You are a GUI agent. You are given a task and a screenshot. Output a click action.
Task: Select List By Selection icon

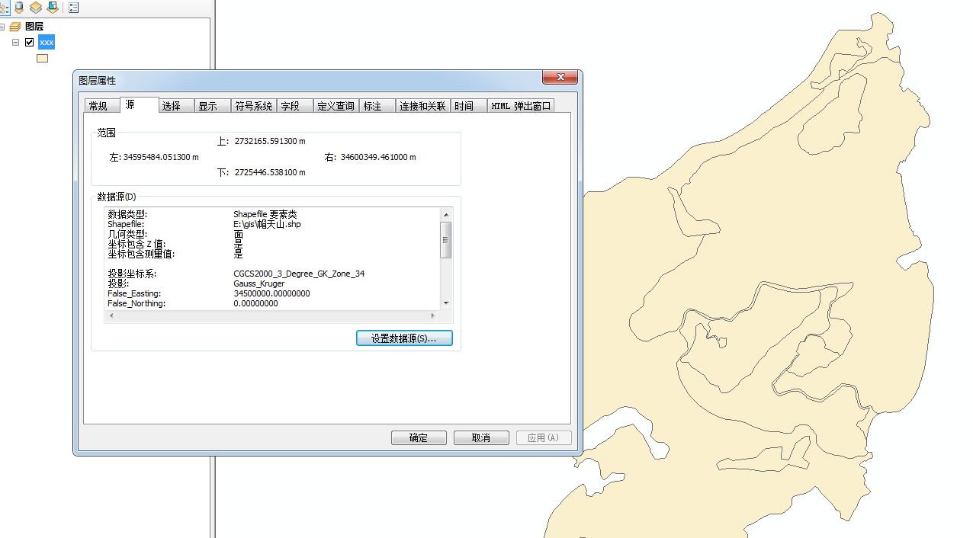pos(52,7)
